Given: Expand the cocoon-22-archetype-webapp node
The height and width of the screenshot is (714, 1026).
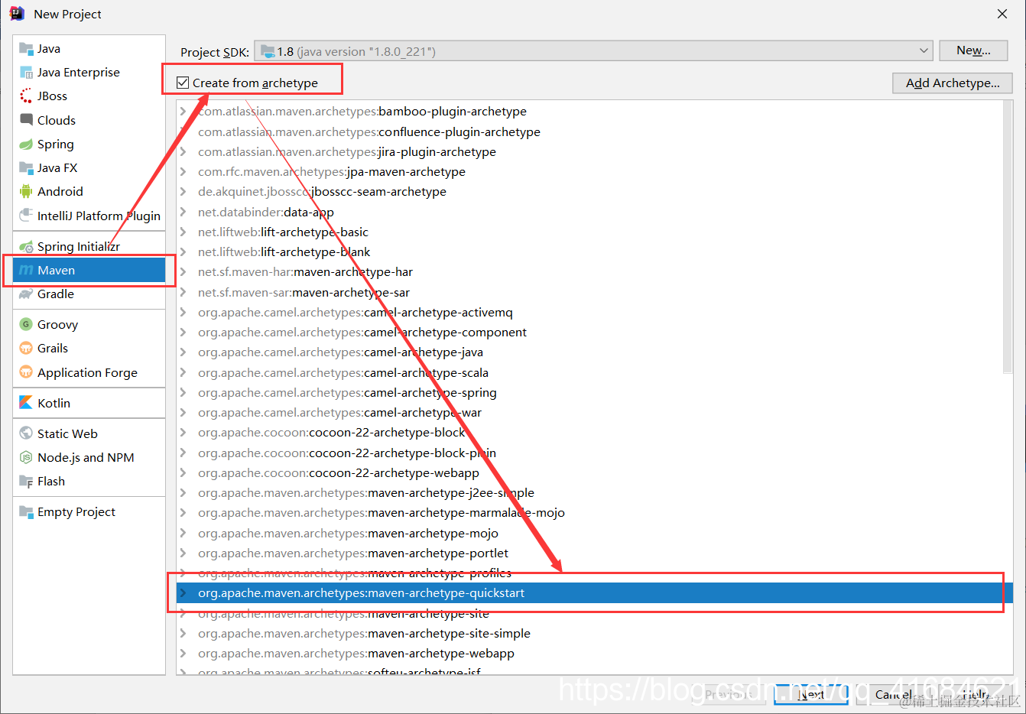Looking at the screenshot, I should [x=183, y=473].
